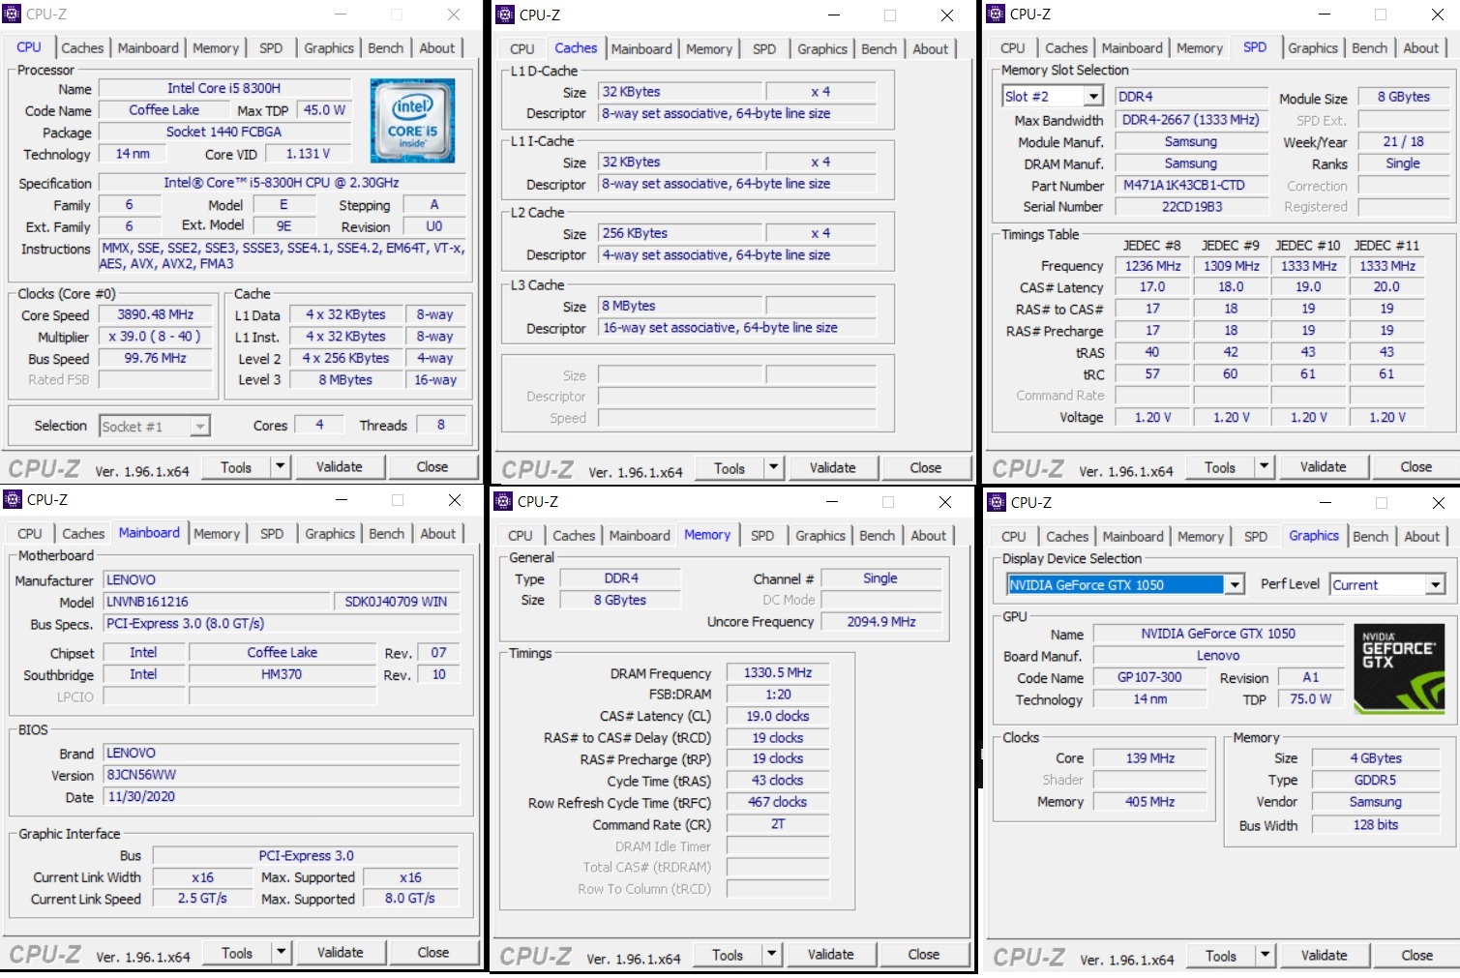
Task: Click CPU-Z app icon in Memory window titlebar
Action: click(503, 501)
